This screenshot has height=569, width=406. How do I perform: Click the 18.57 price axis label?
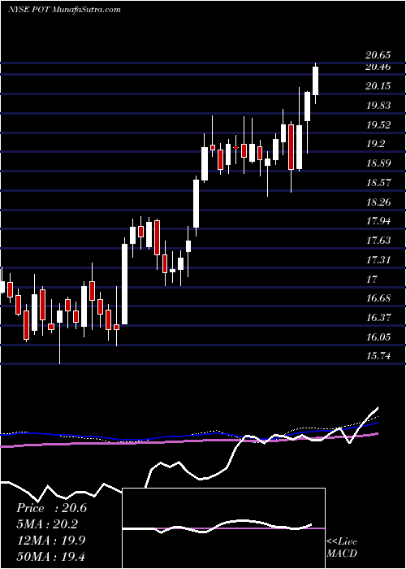[378, 183]
